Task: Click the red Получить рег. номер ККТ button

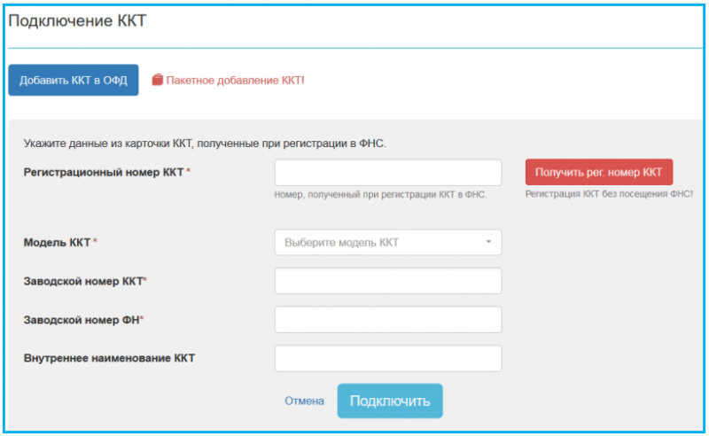Action: click(x=598, y=171)
